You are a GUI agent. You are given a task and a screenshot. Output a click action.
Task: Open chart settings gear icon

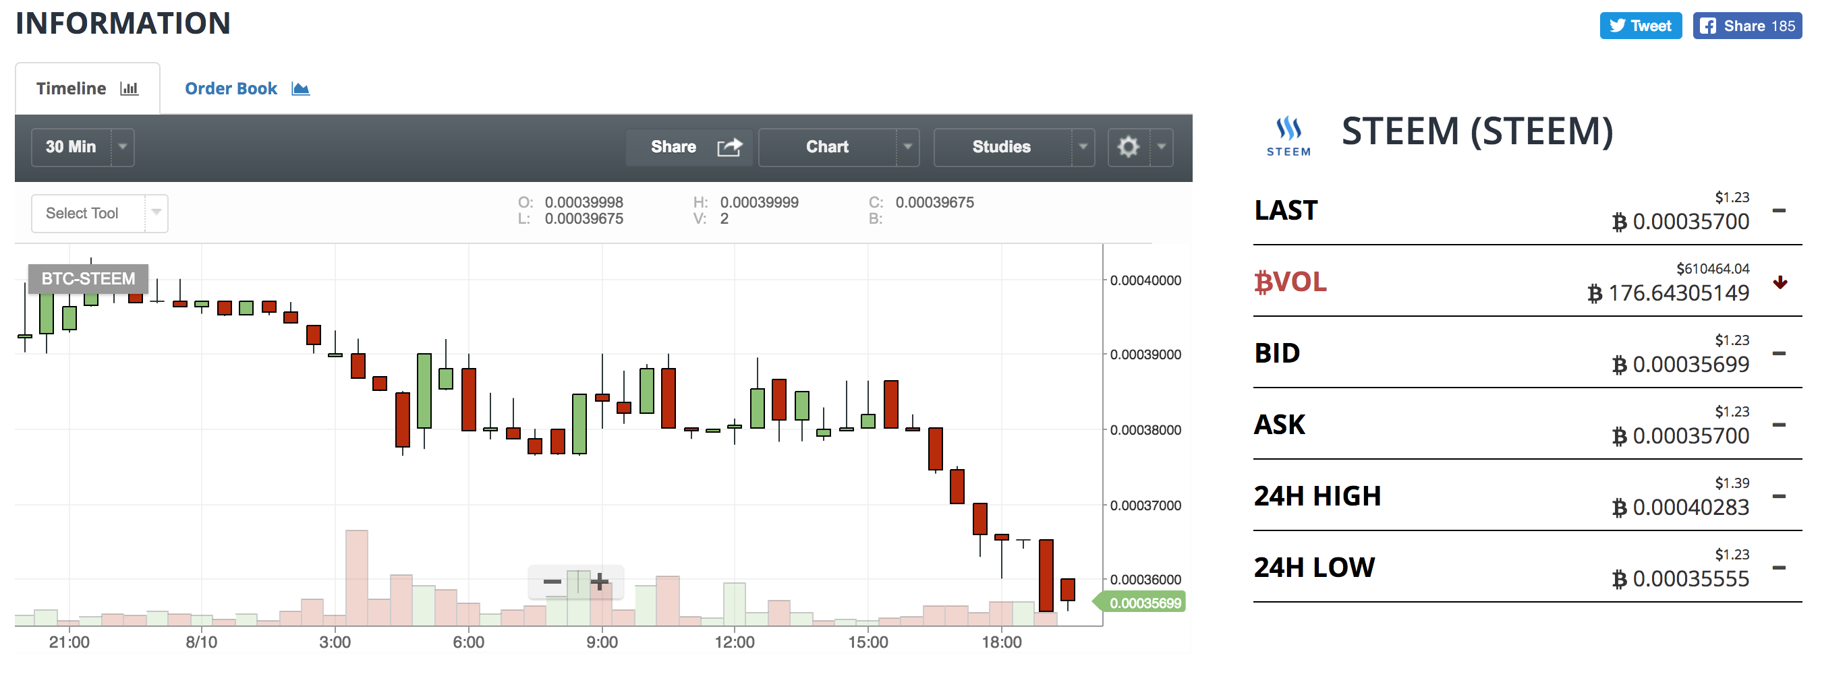[1129, 147]
